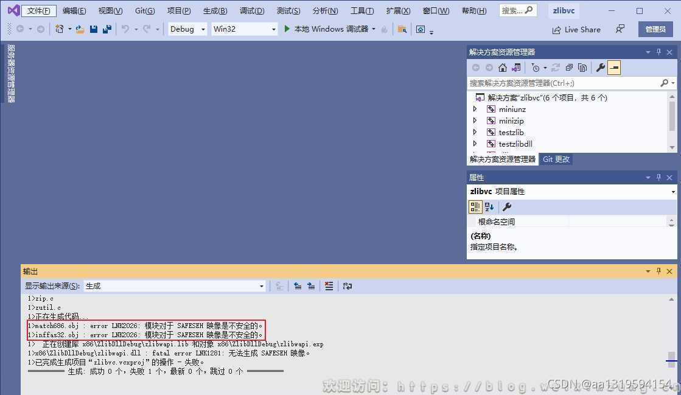
Task: Toggle the preview selected items button
Action: click(614, 68)
